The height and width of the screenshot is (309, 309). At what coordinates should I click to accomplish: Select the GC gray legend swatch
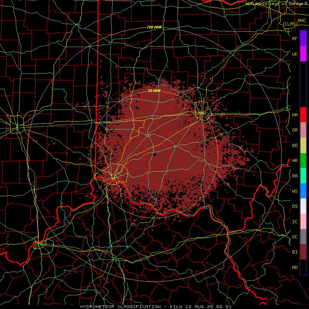coord(303,237)
